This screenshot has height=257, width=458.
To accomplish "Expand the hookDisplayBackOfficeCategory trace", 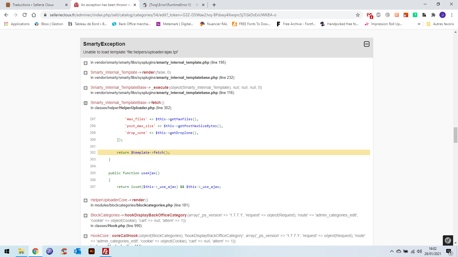I will click(86, 216).
